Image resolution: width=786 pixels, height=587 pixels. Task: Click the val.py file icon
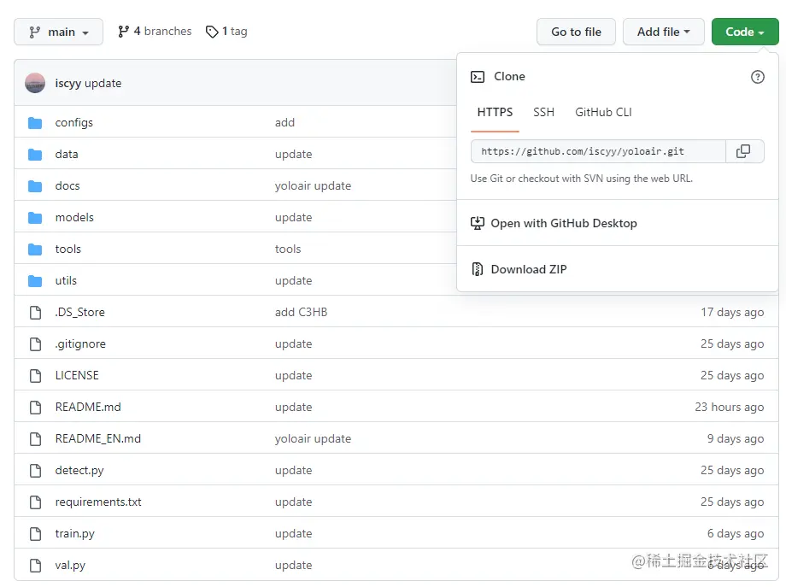pos(36,565)
